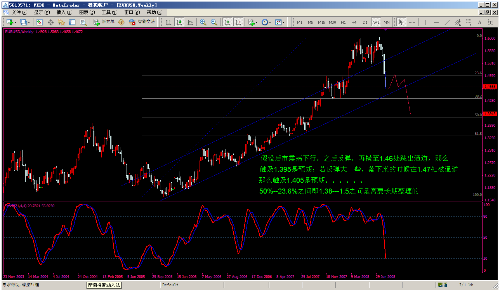Expand the Periods dropdown arrow
500x290 pixels.
coord(270,22)
